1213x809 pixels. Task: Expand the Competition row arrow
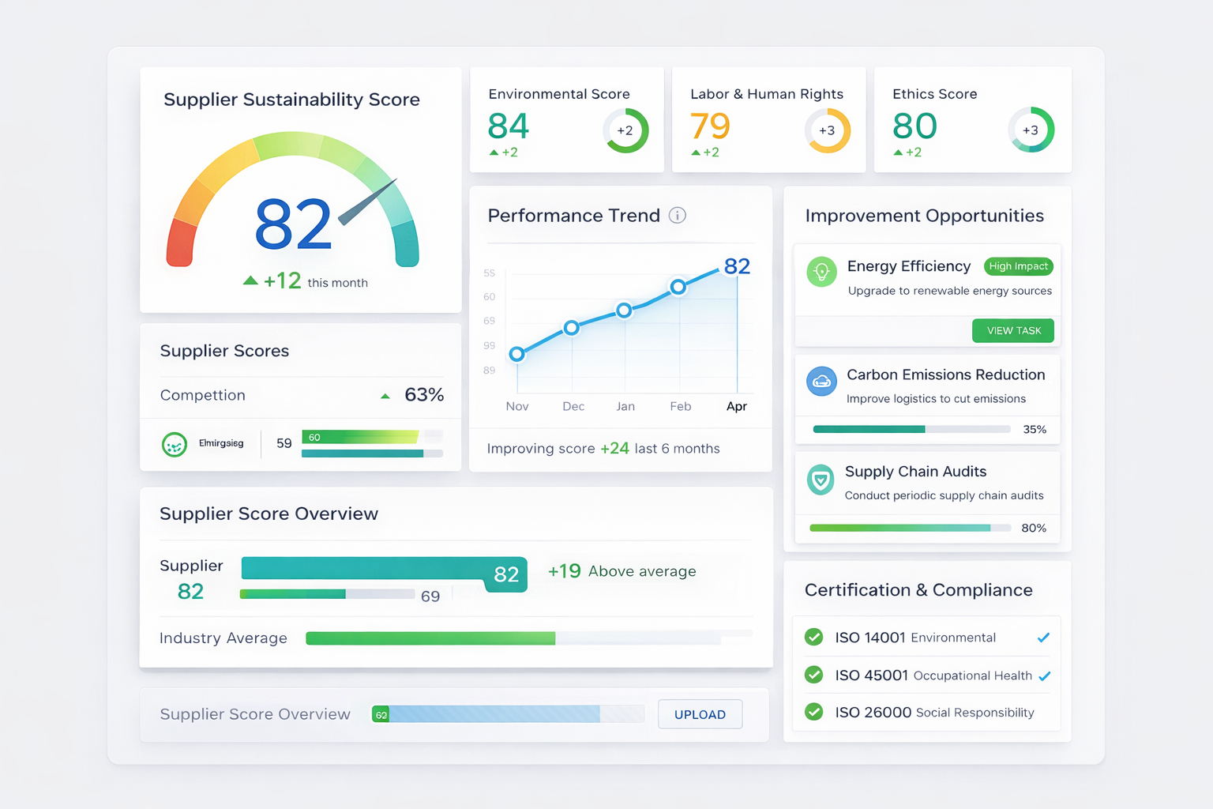tap(385, 396)
